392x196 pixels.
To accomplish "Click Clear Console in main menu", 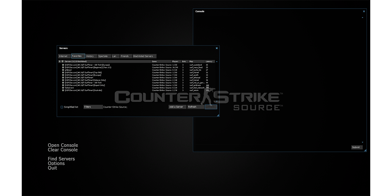I will [x=63, y=150].
